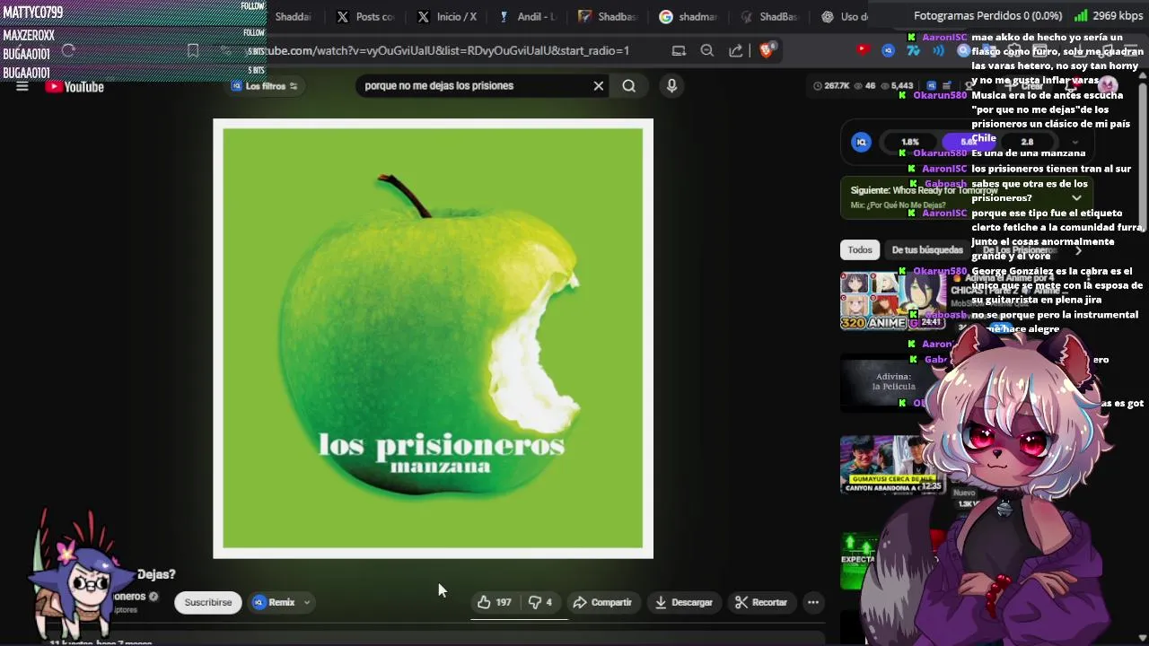
Task: Download the video with Descargar
Action: click(x=683, y=602)
